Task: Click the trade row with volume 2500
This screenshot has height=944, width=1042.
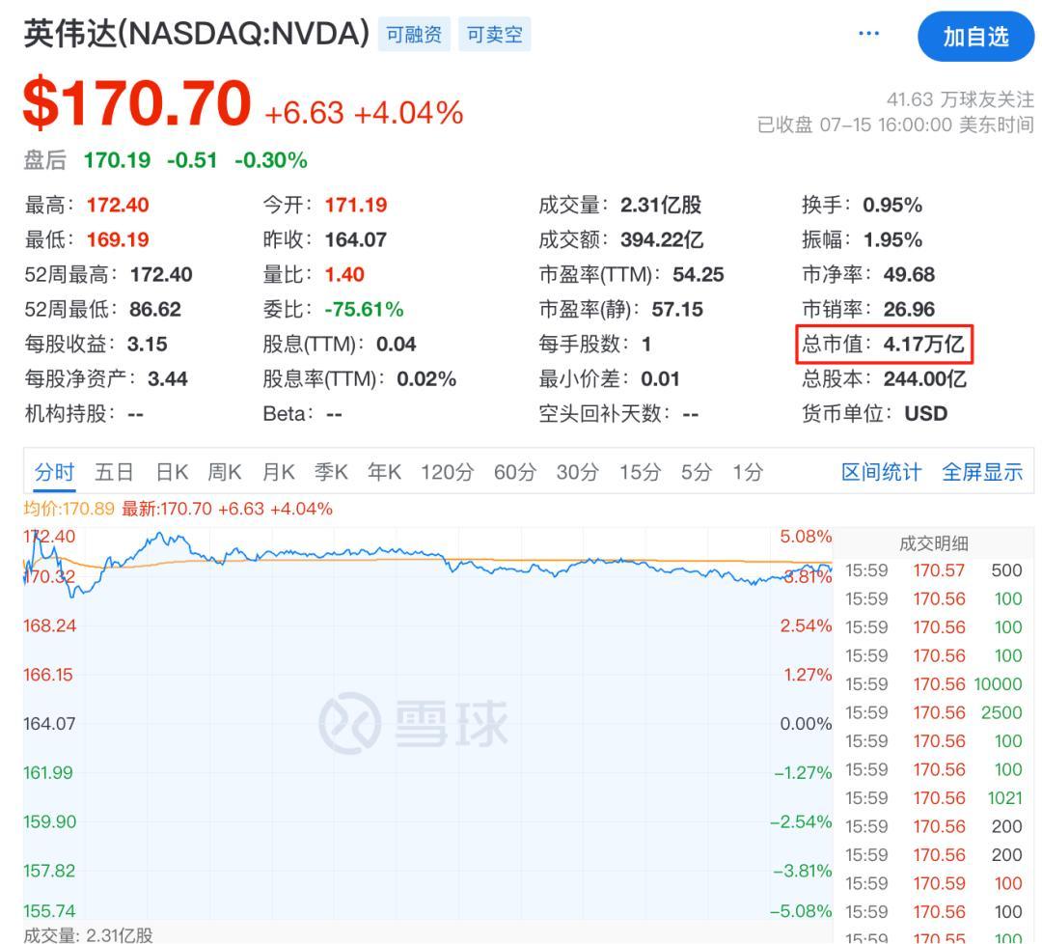Action: click(x=934, y=712)
